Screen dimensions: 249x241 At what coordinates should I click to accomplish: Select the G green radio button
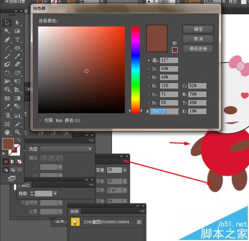pos(148,95)
